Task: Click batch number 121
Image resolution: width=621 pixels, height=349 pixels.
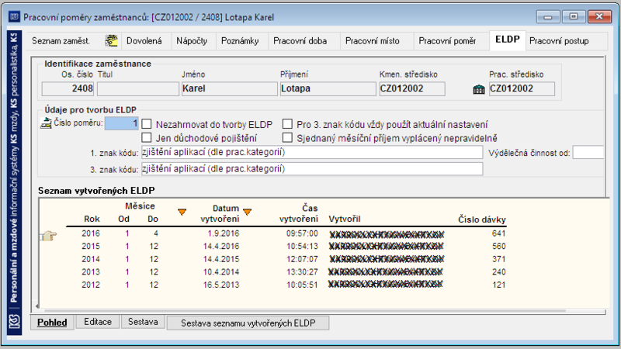Action: 498,285
